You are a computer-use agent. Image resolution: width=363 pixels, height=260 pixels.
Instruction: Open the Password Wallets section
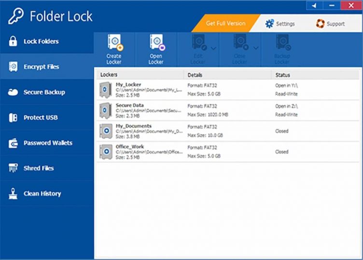point(48,143)
